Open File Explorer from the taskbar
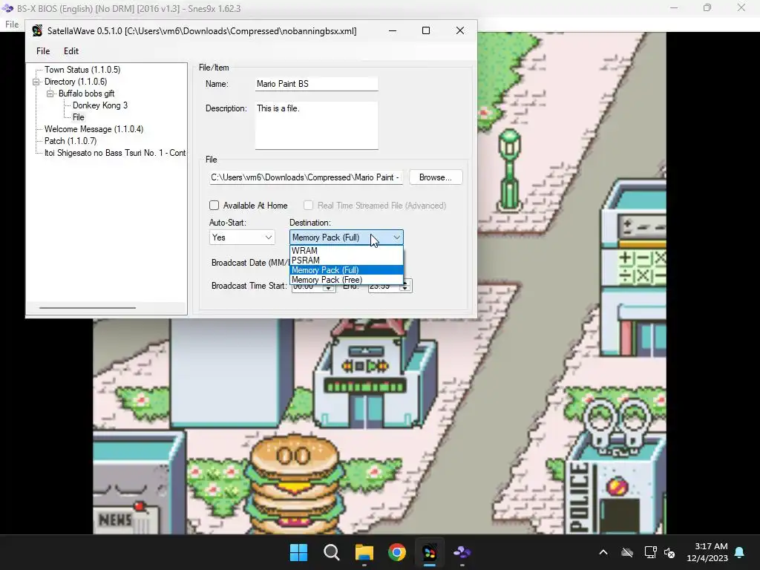The width and height of the screenshot is (760, 570). [364, 552]
